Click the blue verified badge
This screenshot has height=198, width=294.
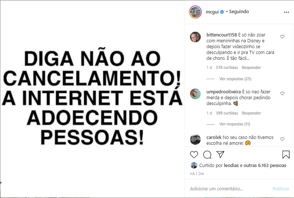click(x=222, y=12)
